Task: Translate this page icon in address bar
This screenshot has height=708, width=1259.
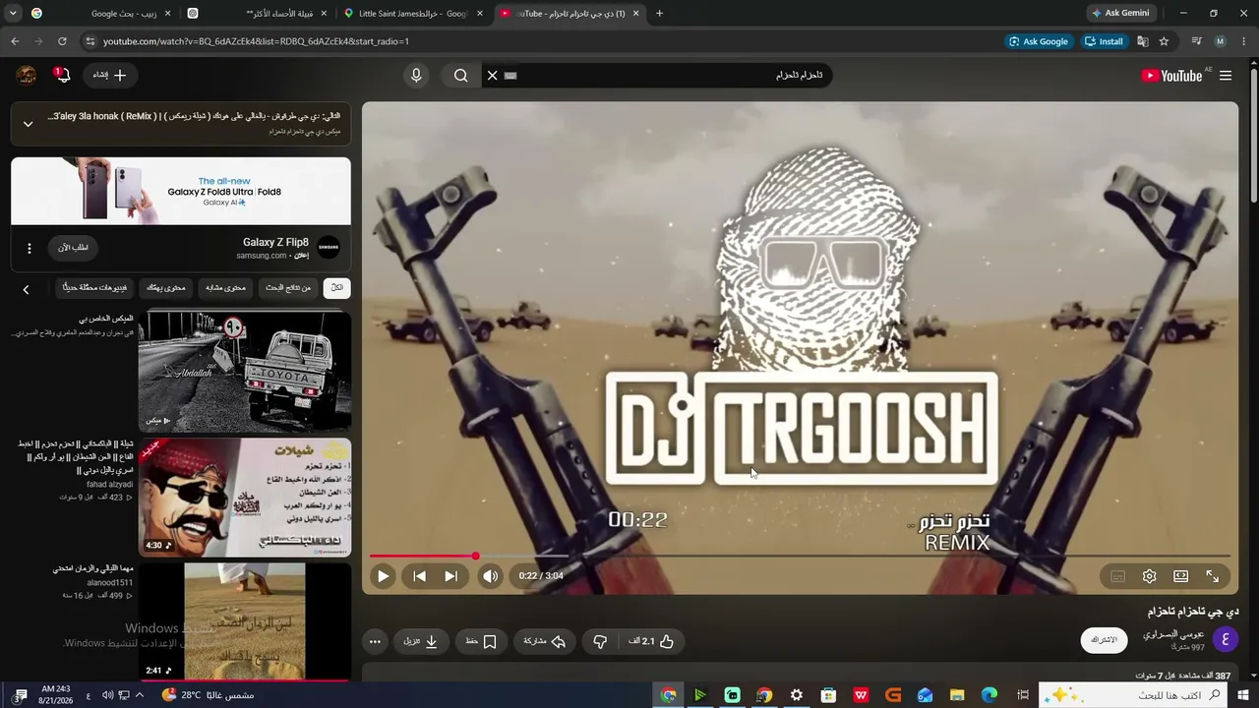Action: [1143, 41]
